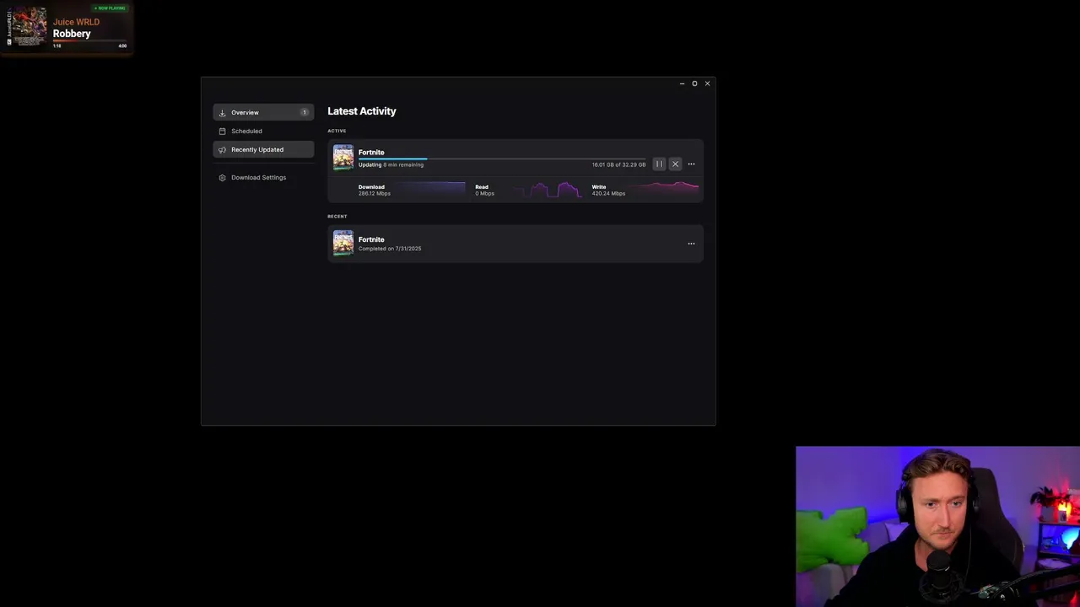This screenshot has width=1080, height=607.
Task: Click the "0 Mbps" read value
Action: coord(484,194)
